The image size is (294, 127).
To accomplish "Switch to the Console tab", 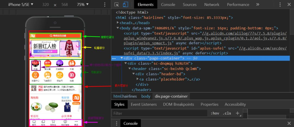I will click(168, 5).
